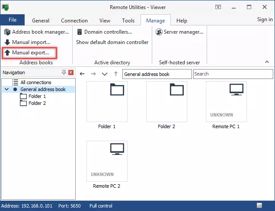Navigate up one level with up arrow
This screenshot has width=275, height=211.
point(115,74)
